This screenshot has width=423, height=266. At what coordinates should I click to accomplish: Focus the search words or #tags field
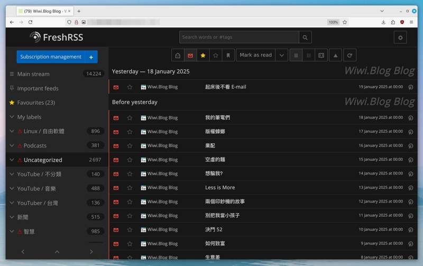[x=239, y=37]
